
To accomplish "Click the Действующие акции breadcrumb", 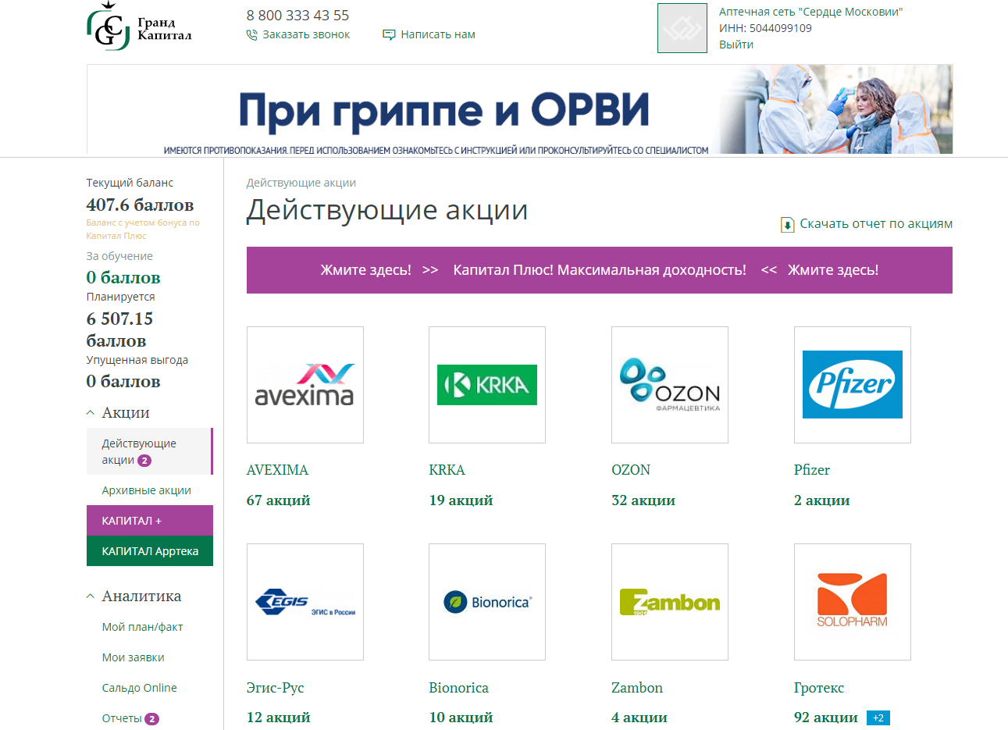I will [301, 183].
